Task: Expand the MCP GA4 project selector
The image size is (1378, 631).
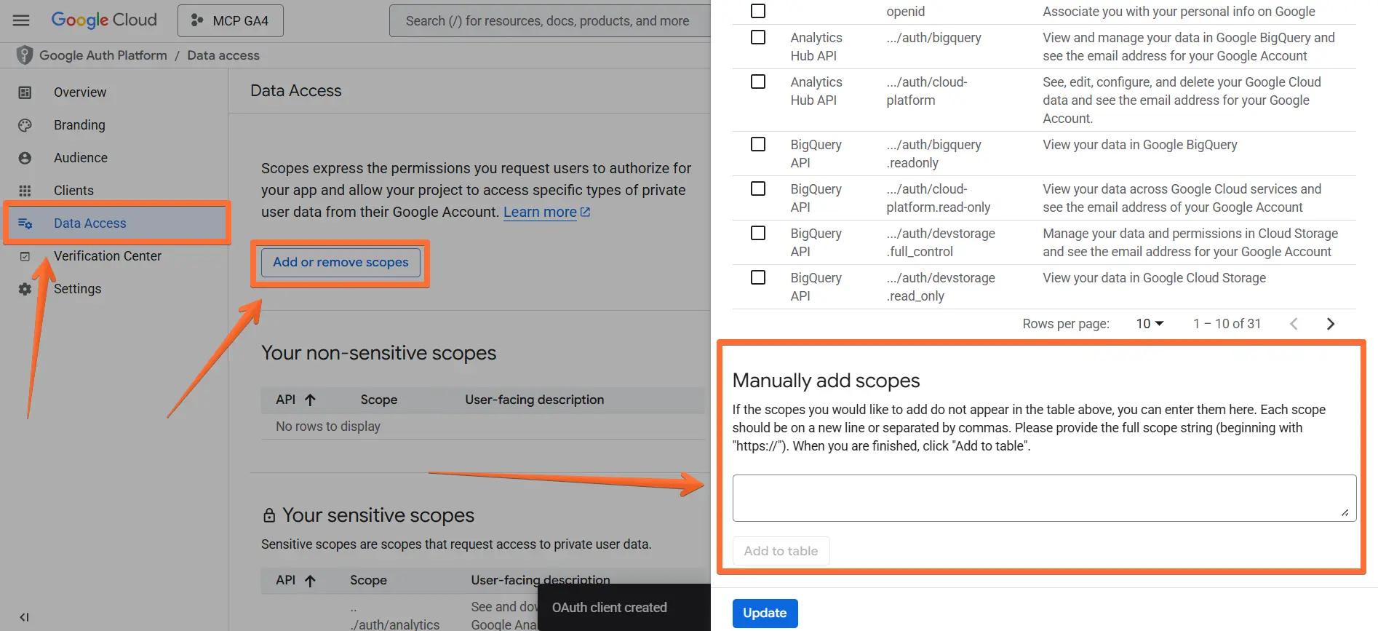Action: point(230,20)
